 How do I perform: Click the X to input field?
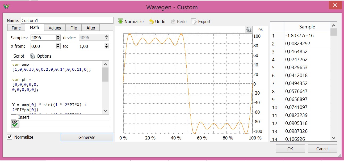(x=92, y=46)
